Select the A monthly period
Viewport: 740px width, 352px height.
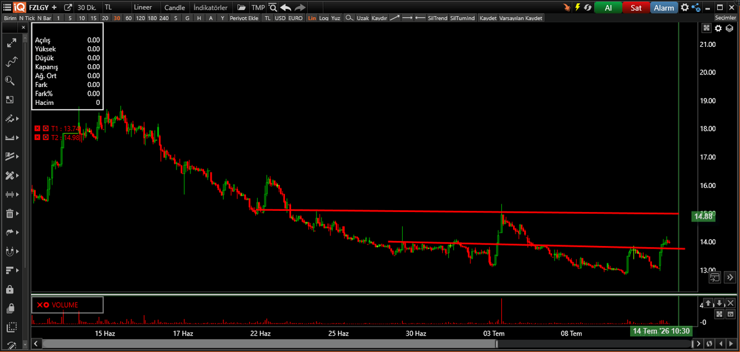click(210, 18)
